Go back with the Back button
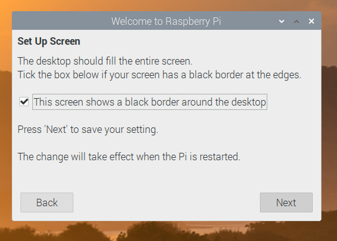 coord(47,202)
